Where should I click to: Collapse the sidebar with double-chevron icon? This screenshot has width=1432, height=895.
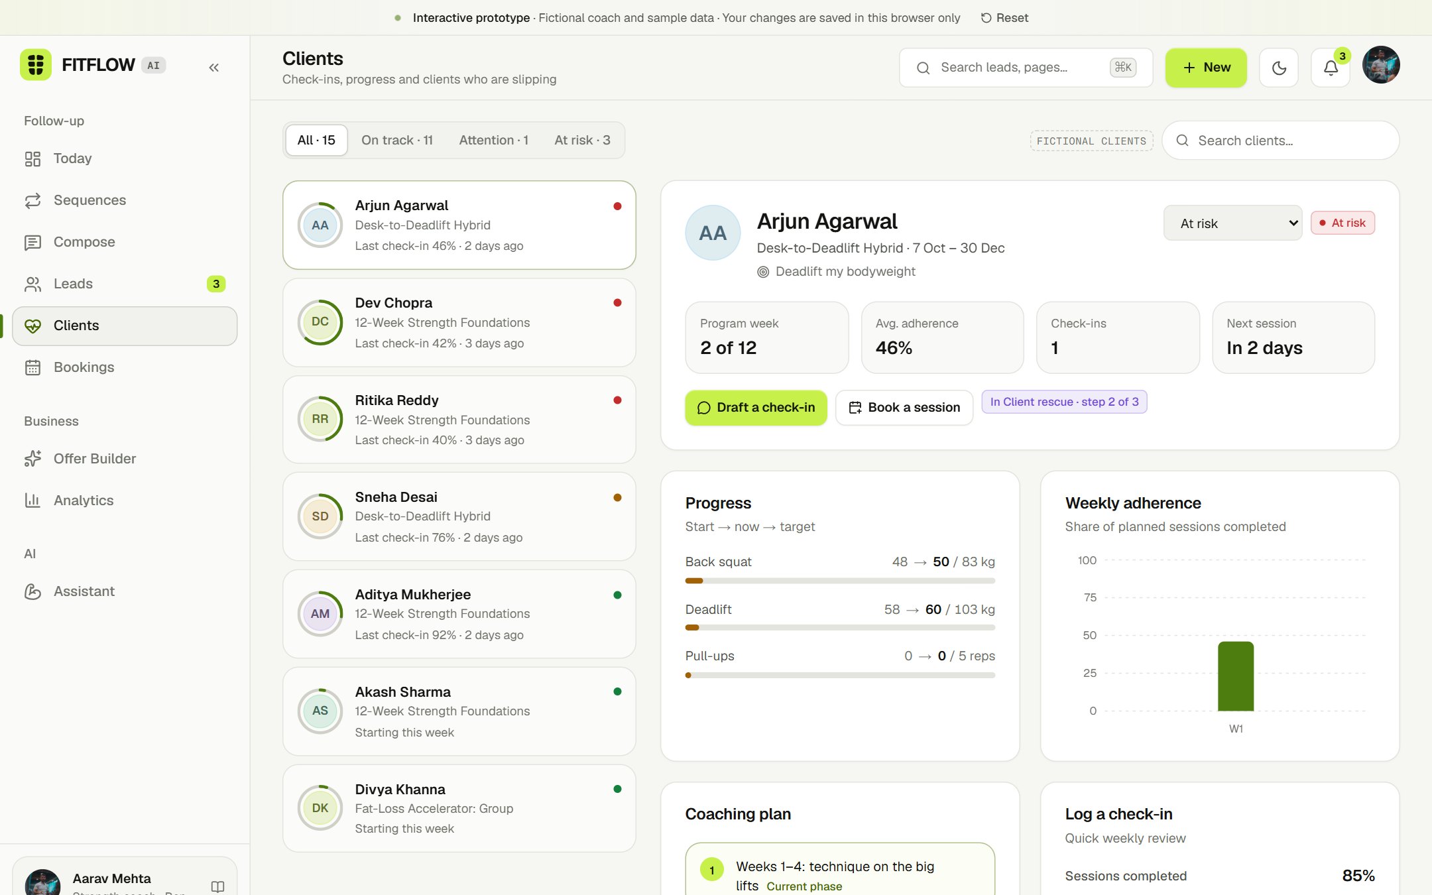[x=213, y=67]
